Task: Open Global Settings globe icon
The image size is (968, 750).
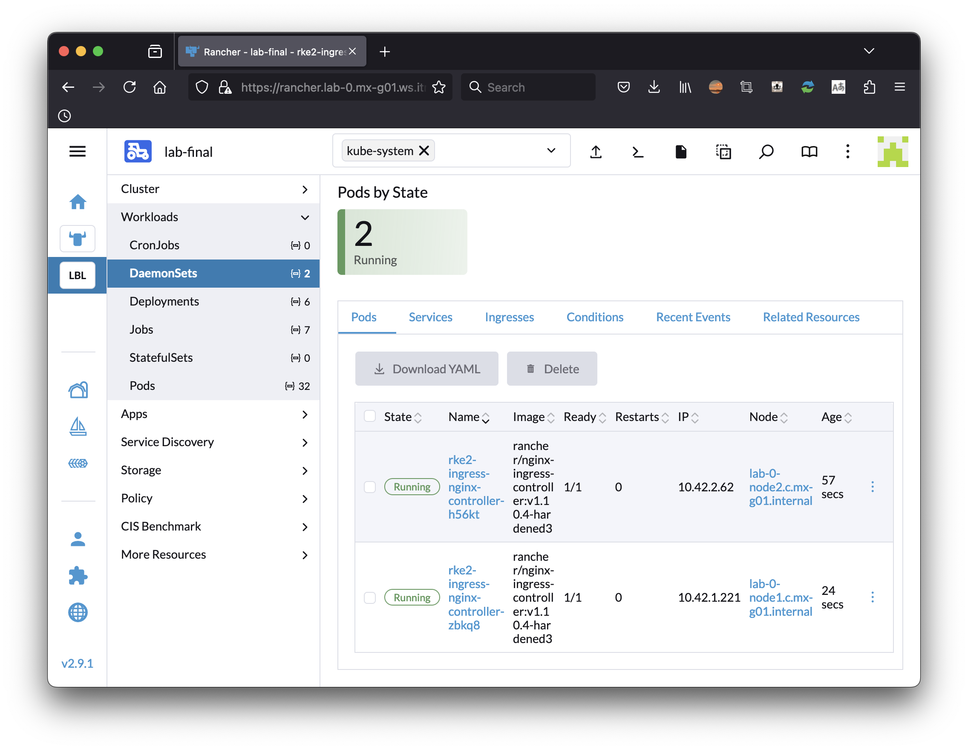Action: [x=78, y=613]
